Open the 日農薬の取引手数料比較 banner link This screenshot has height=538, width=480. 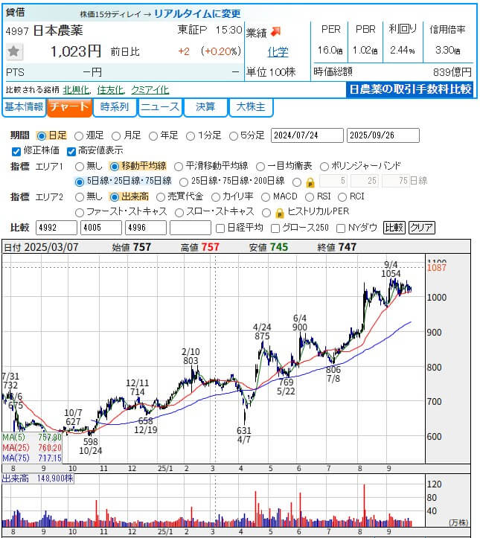pyautogui.click(x=412, y=89)
